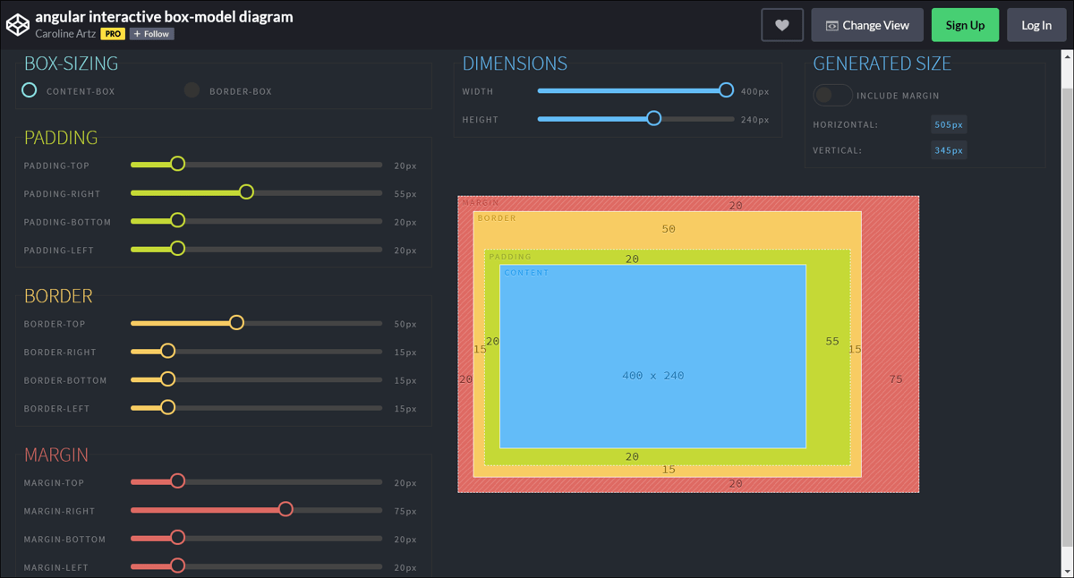Grab the BORDER-TOP slider handle

[236, 321]
